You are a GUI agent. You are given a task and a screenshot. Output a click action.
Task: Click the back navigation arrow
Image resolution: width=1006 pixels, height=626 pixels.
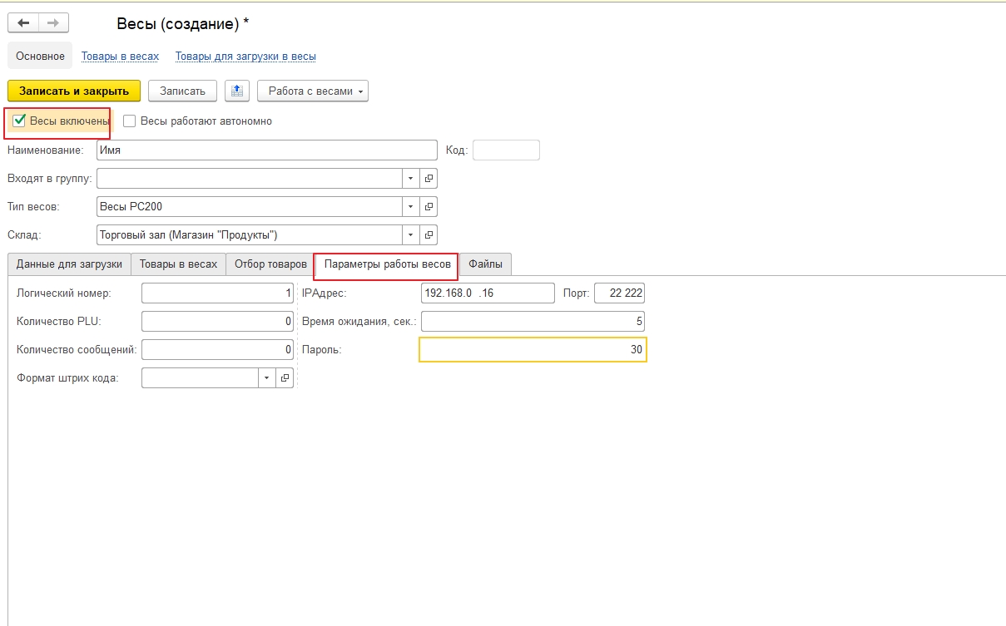(x=23, y=23)
